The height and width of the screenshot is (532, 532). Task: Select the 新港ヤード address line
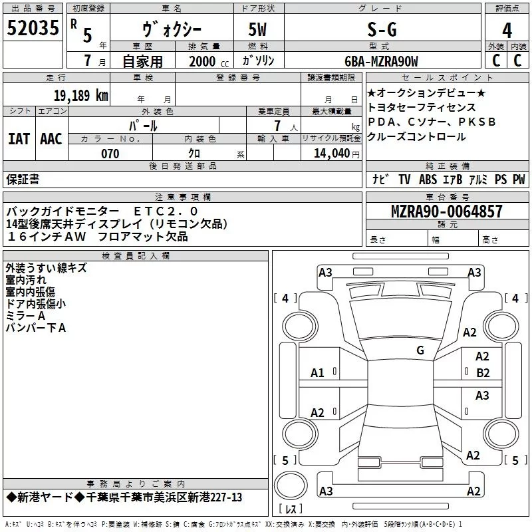[x=124, y=497]
